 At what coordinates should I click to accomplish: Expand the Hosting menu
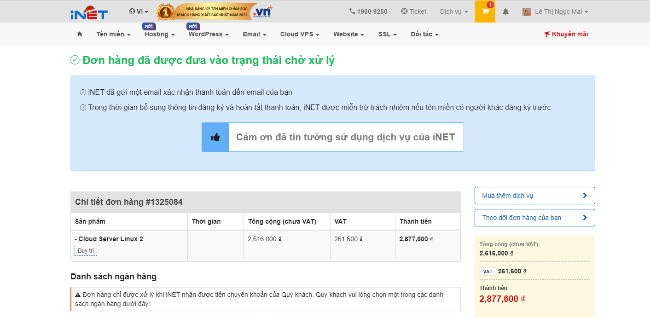(x=159, y=34)
